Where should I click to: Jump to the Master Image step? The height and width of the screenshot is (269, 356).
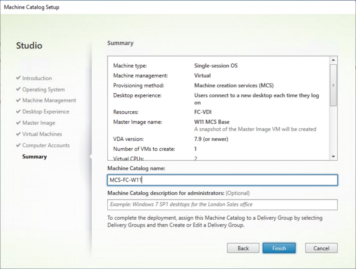(39, 123)
